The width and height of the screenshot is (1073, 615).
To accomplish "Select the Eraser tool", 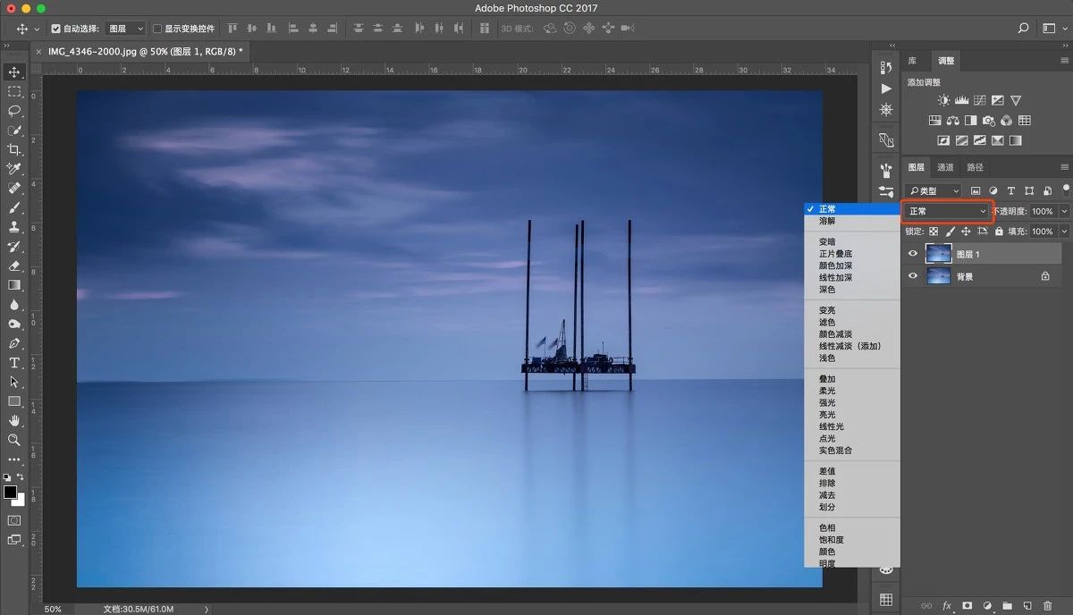I will tap(14, 265).
